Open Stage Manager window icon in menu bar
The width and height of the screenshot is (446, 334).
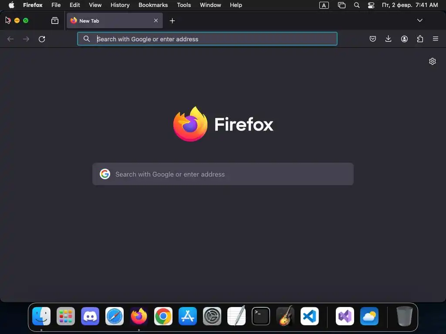(341, 5)
